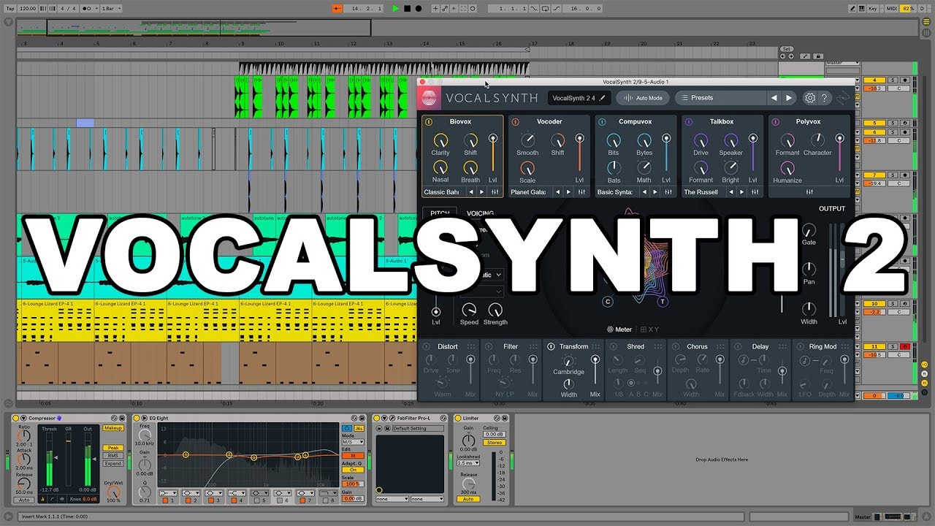Switch to the VOICING tab
Image resolution: width=935 pixels, height=526 pixels.
pyautogui.click(x=480, y=213)
